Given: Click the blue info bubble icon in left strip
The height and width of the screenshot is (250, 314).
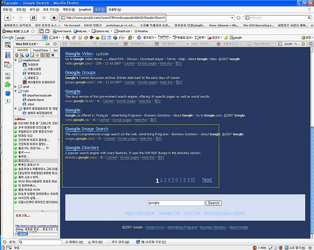Looking at the screenshot, I should [8, 101].
